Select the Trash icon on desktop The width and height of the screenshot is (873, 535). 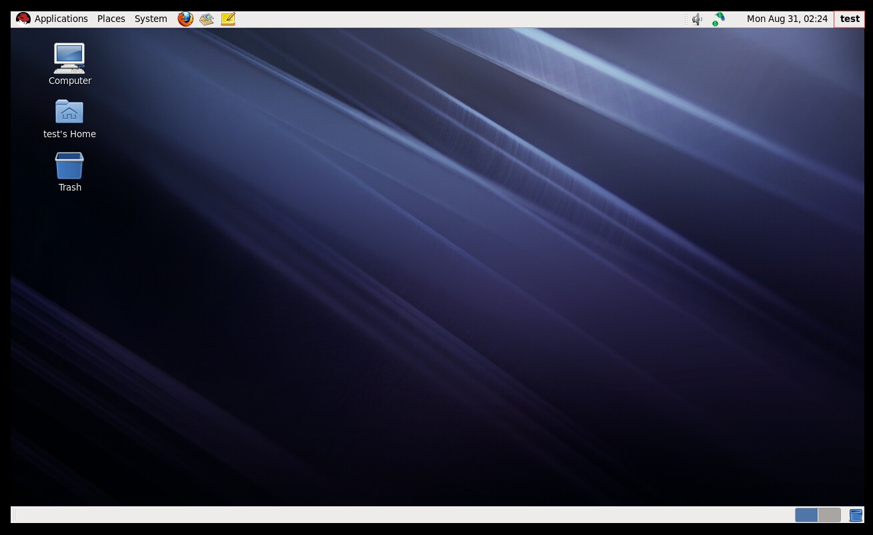coord(69,166)
